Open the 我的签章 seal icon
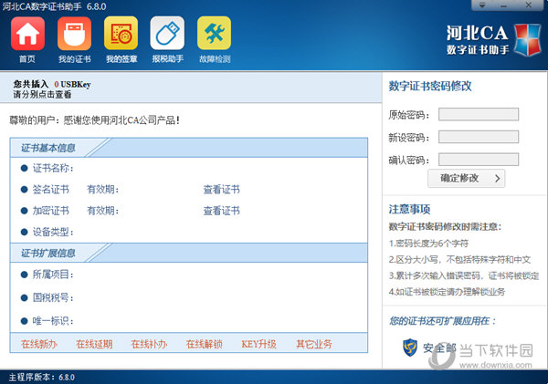Viewport: 548px width, 384px height. click(x=121, y=34)
